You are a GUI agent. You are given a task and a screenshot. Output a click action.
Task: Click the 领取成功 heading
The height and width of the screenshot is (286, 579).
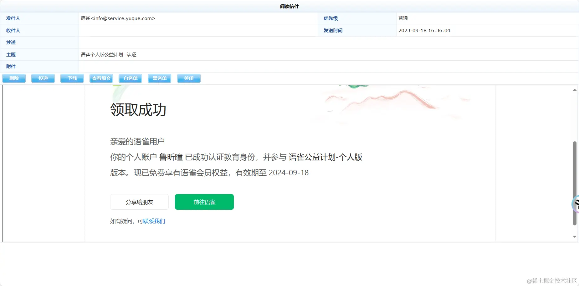(138, 110)
